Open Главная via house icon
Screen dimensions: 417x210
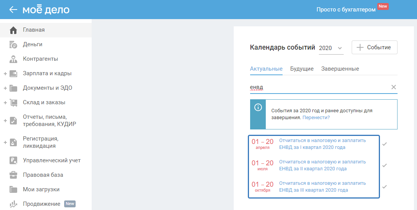pos(13,30)
